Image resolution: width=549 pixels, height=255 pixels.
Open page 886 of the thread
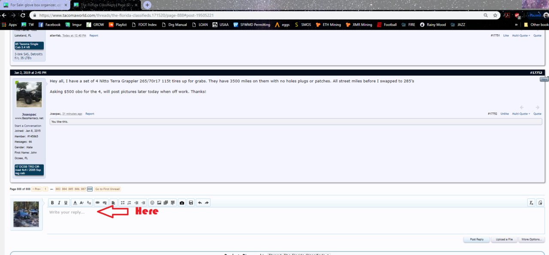click(77, 189)
